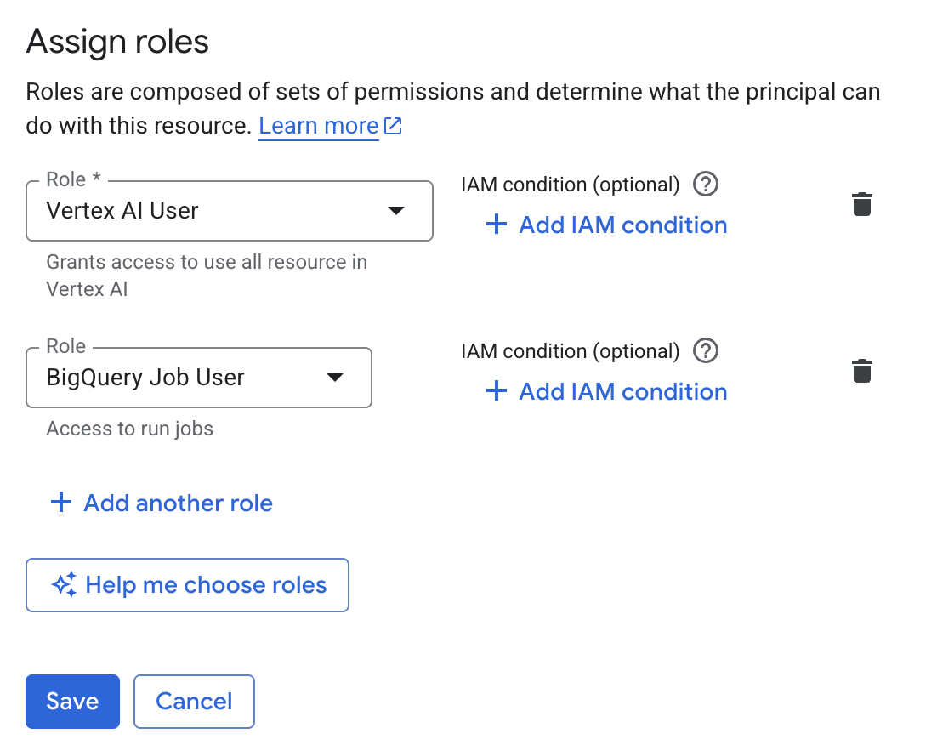
Task: Open help for second IAM condition
Action: tap(706, 350)
